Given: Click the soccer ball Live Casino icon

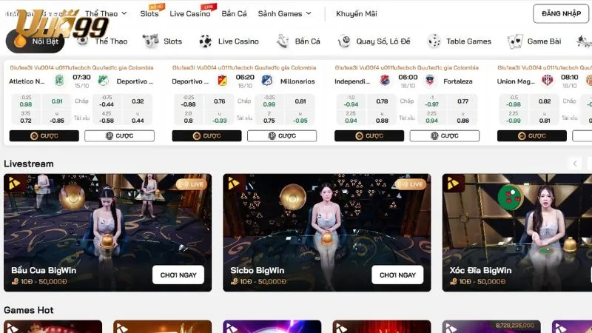Looking at the screenshot, I should (205, 41).
